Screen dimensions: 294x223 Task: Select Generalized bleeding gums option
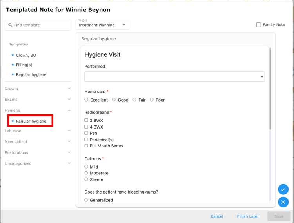tap(86, 200)
